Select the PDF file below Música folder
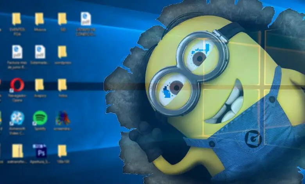This screenshot has width=305, height=184. (40, 52)
